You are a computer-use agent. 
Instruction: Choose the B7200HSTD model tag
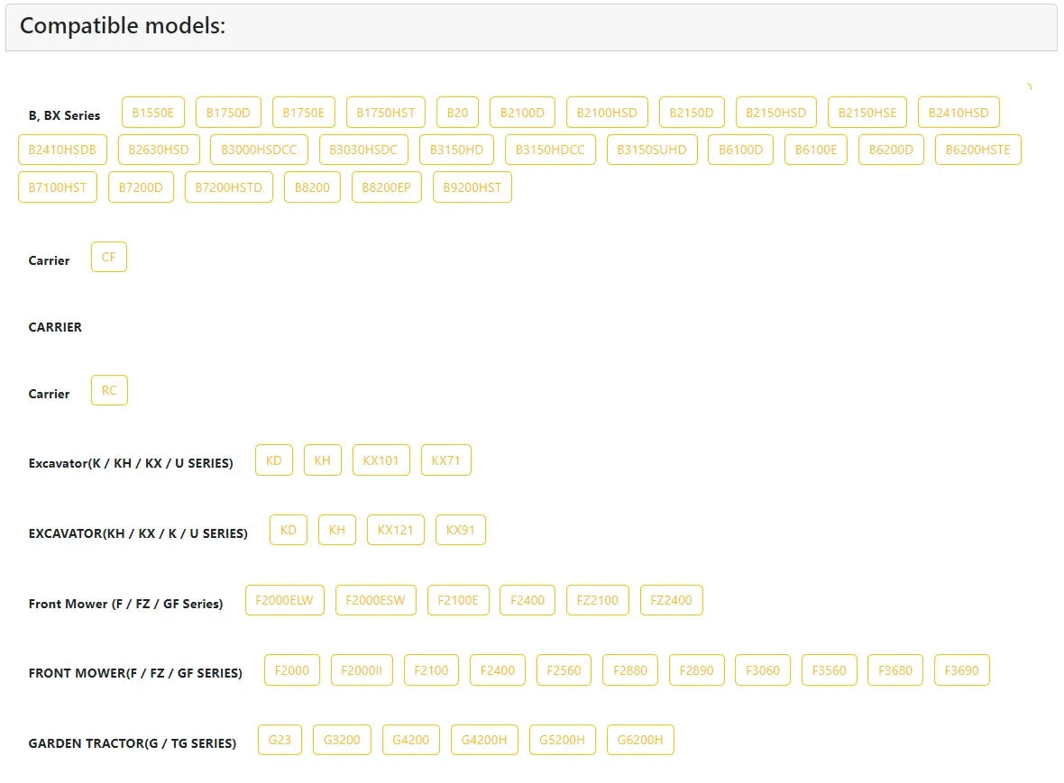(x=229, y=187)
